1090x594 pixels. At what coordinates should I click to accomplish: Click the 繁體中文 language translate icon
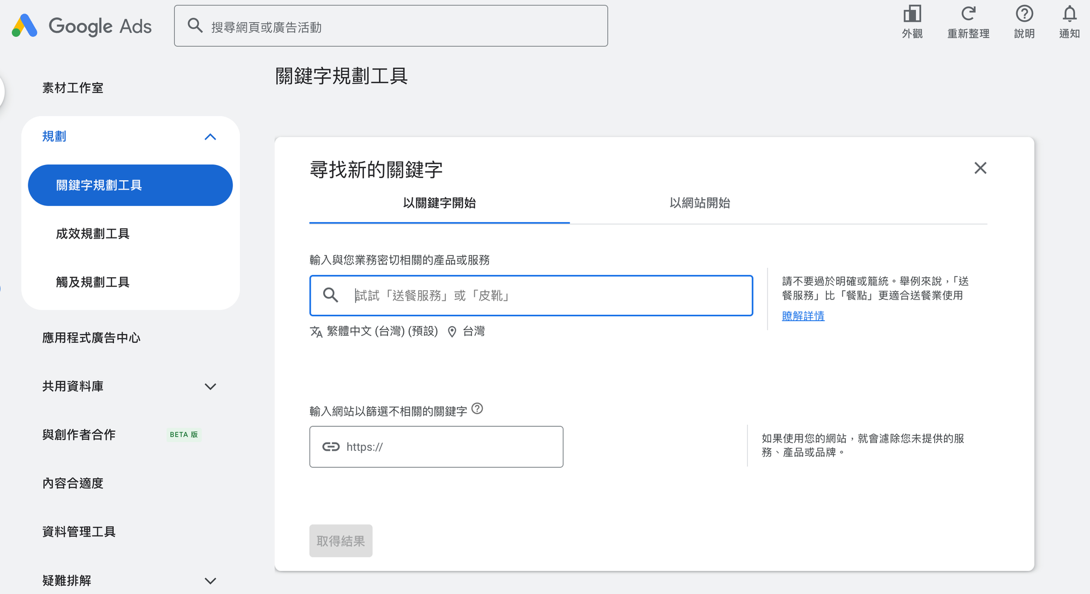click(x=316, y=332)
